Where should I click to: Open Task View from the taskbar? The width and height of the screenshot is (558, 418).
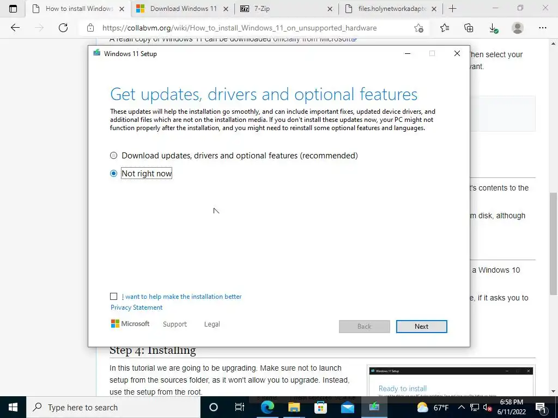[x=240, y=407]
